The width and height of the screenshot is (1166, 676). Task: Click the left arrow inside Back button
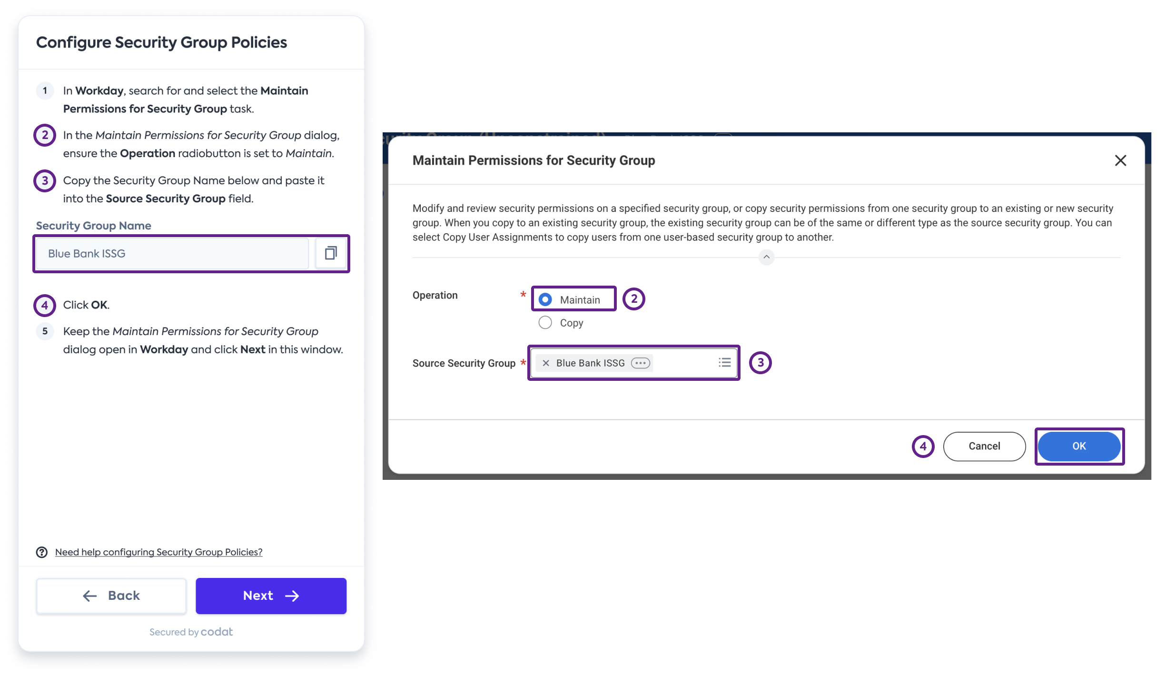point(89,596)
